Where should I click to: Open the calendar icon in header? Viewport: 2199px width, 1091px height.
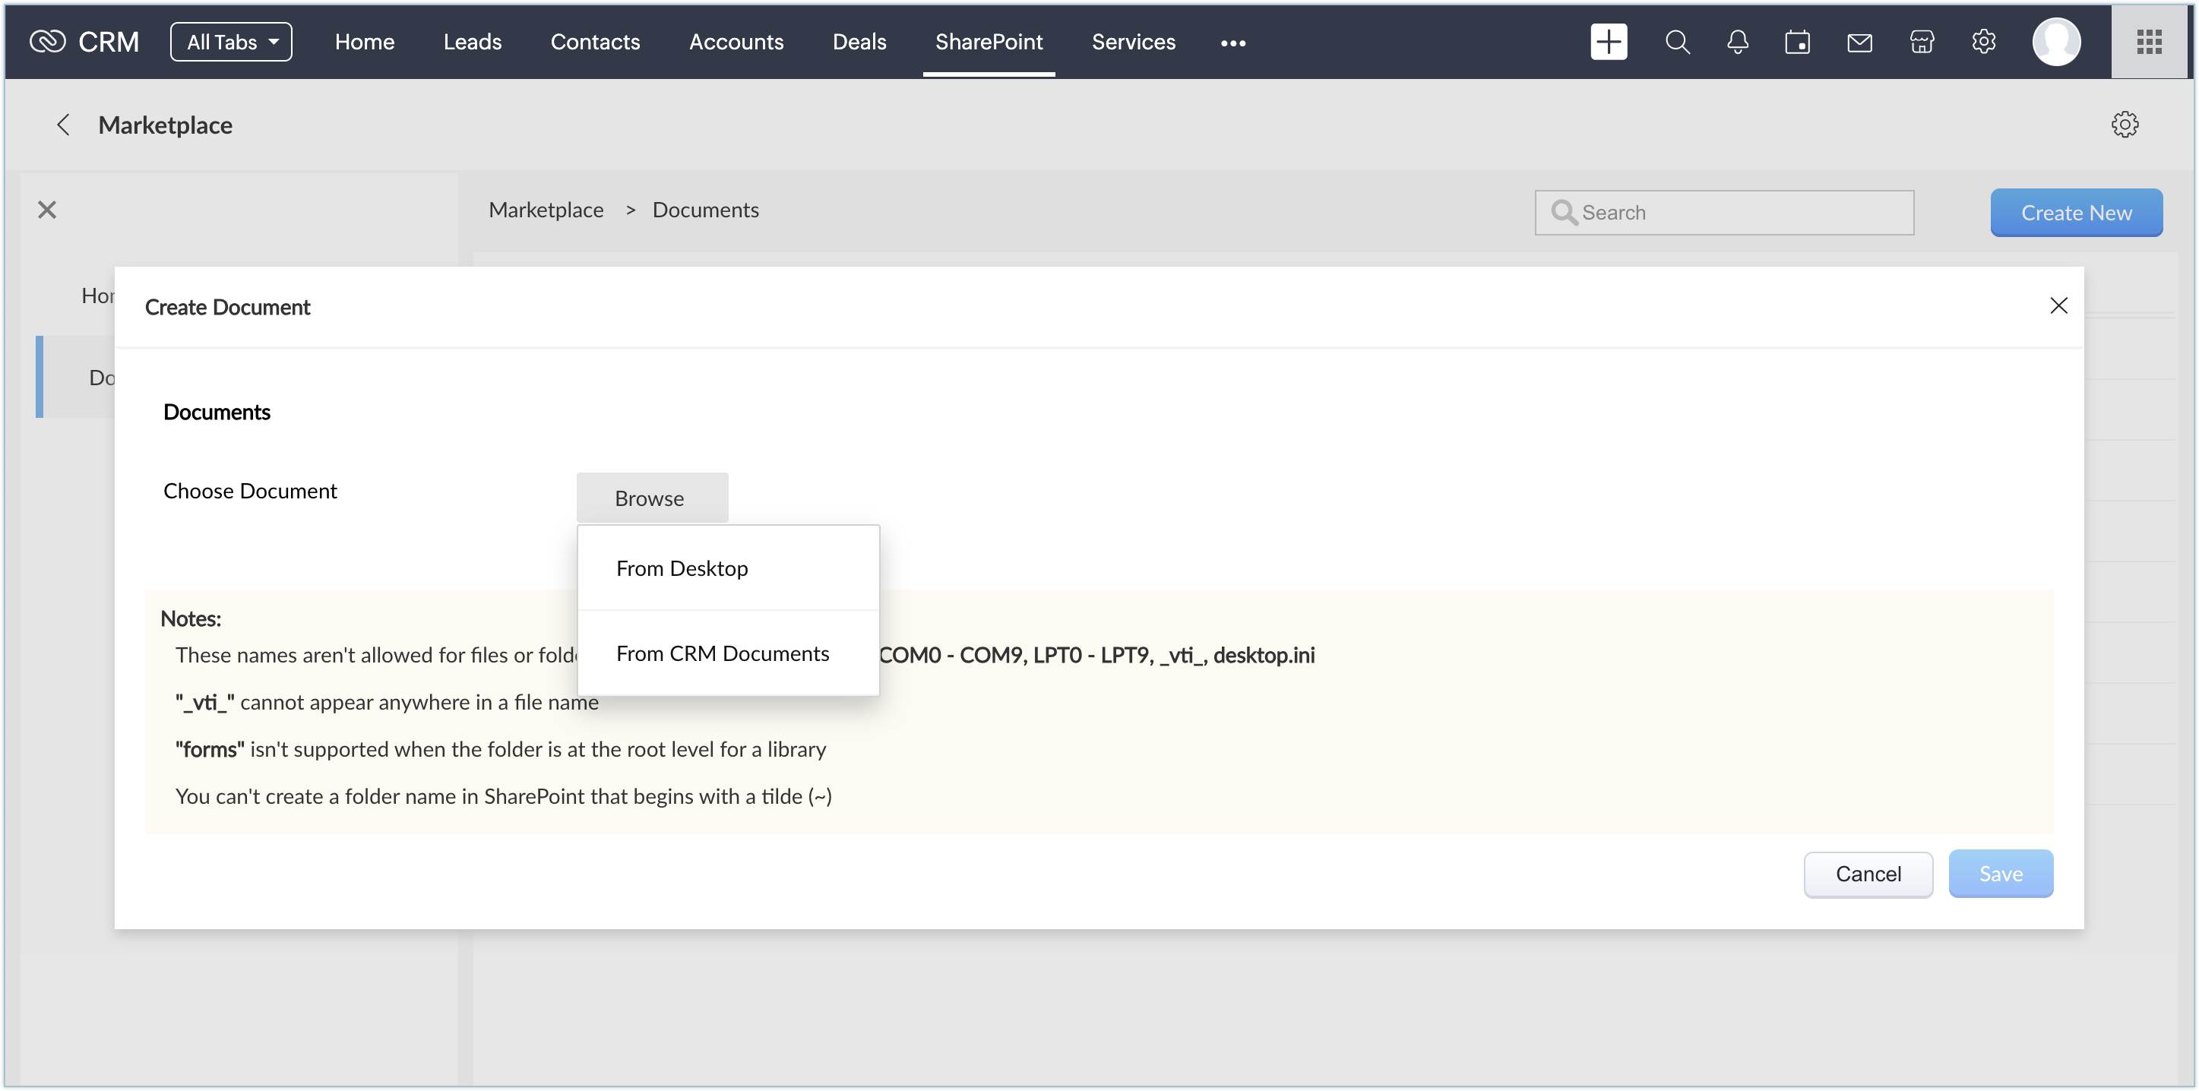(x=1797, y=42)
